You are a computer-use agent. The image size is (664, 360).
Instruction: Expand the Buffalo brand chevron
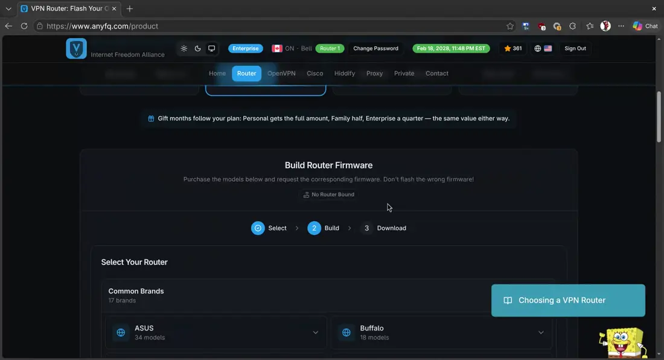pos(541,332)
